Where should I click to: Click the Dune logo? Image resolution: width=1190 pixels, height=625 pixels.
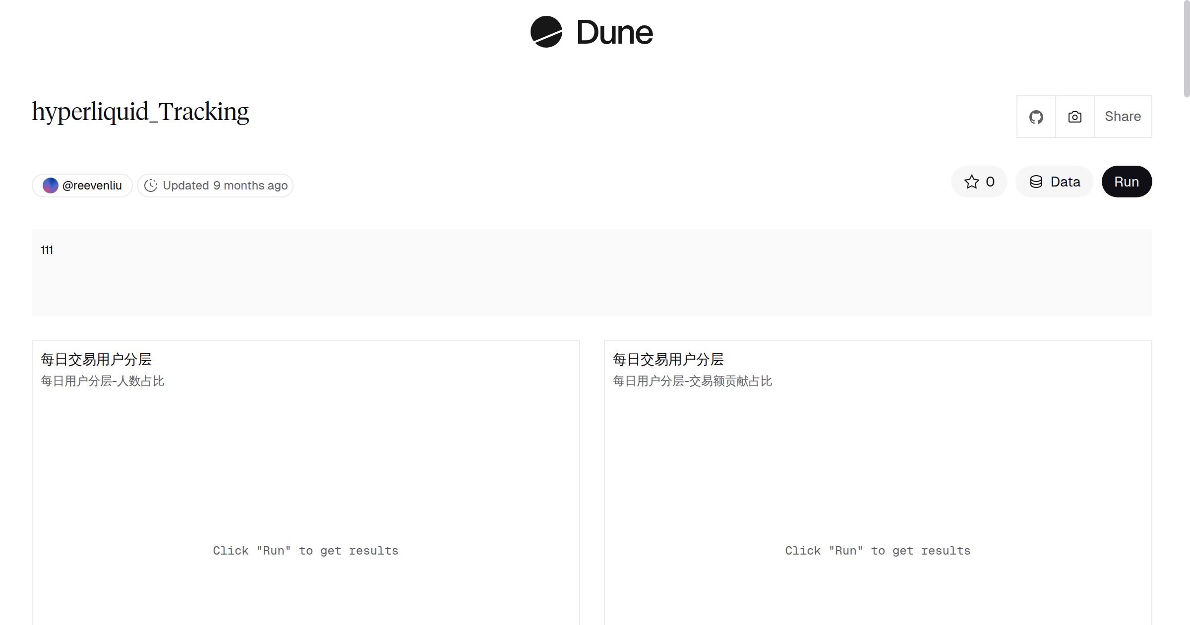click(592, 32)
